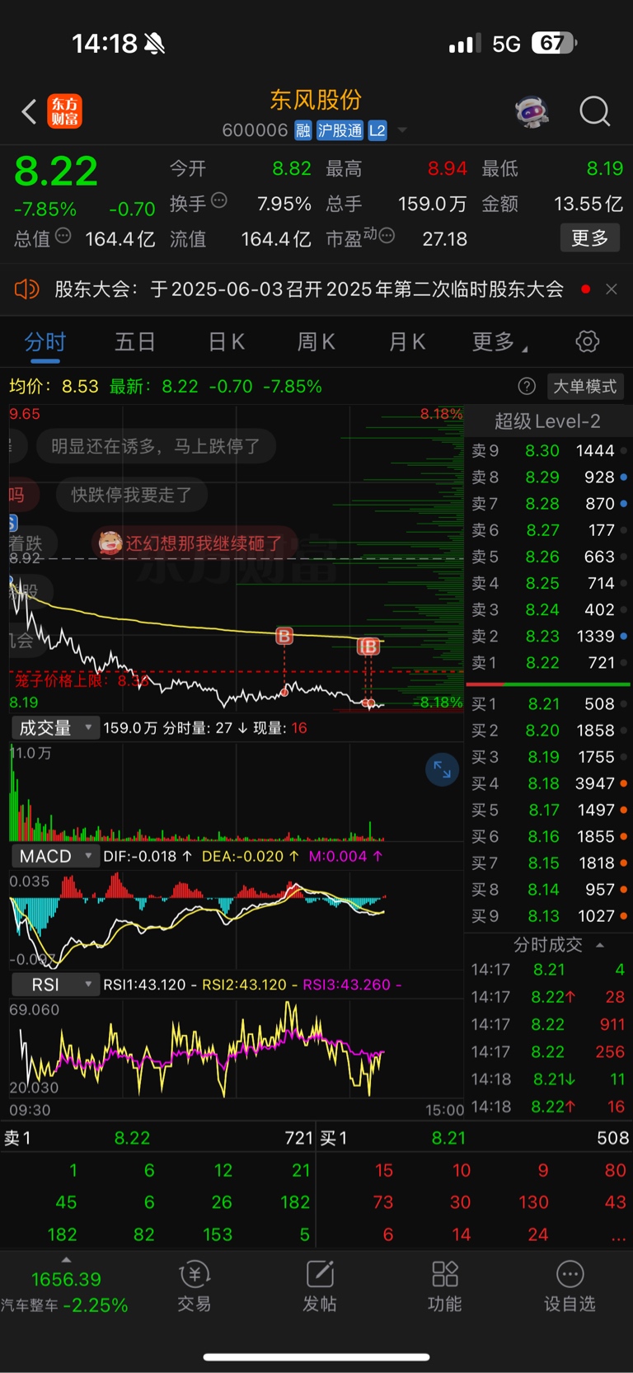Tap the search magnifier icon
The image size is (633, 1373).
pyautogui.click(x=594, y=111)
